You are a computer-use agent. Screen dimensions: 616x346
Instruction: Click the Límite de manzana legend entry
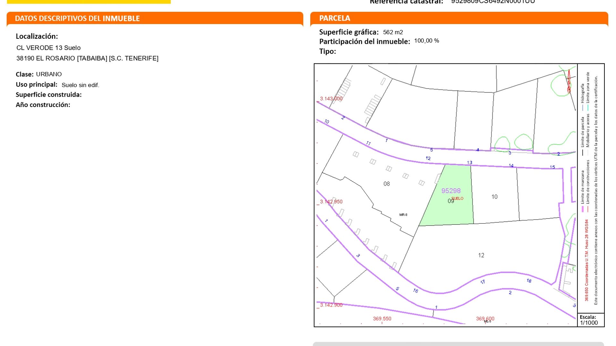point(583,187)
